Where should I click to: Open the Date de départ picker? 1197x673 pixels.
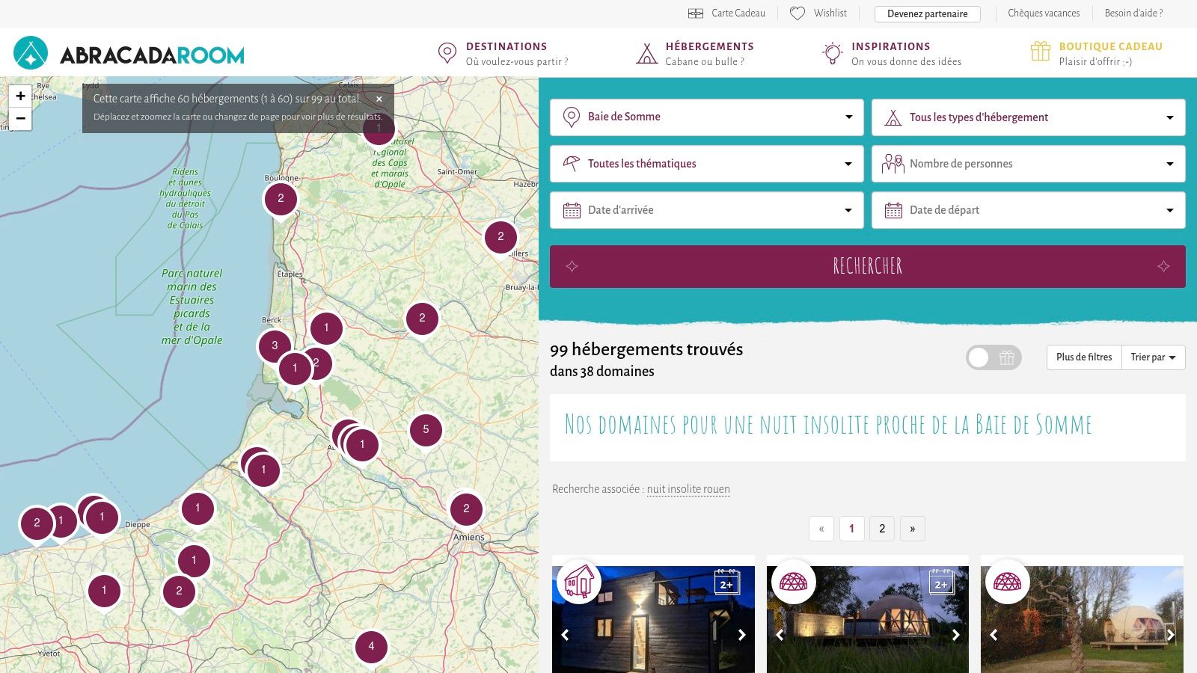point(1028,210)
